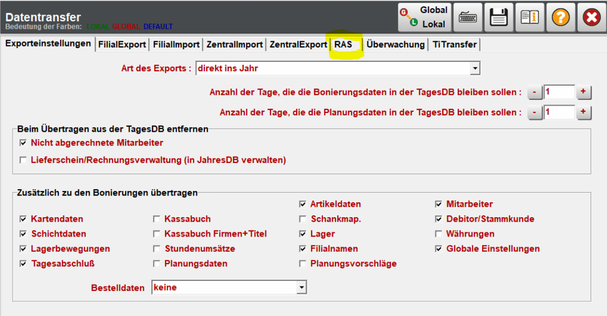Close Datentransfer with the red X icon
This screenshot has height=316, width=607.
click(591, 17)
